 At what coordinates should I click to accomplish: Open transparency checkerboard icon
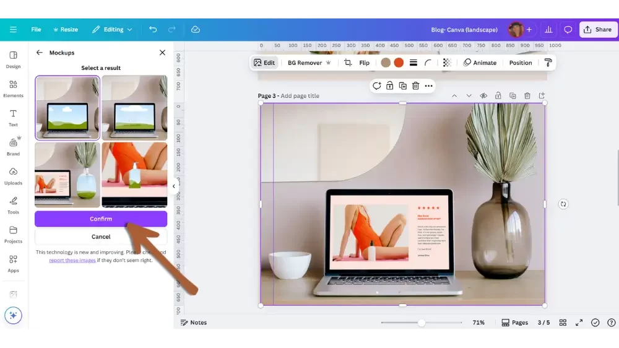pyautogui.click(x=447, y=63)
